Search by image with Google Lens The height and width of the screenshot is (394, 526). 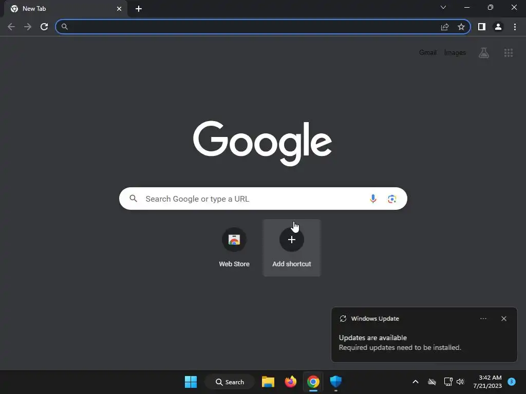pyautogui.click(x=392, y=199)
